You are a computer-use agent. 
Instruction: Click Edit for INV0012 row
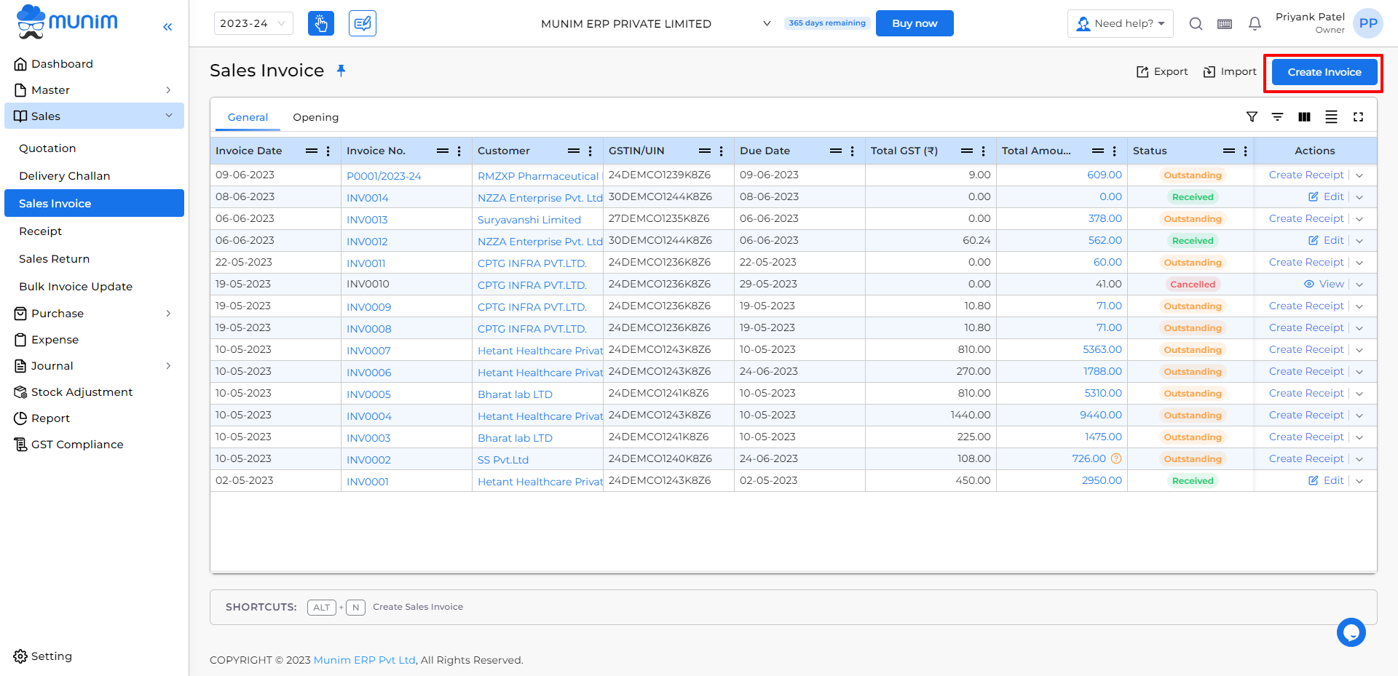[1326, 240]
